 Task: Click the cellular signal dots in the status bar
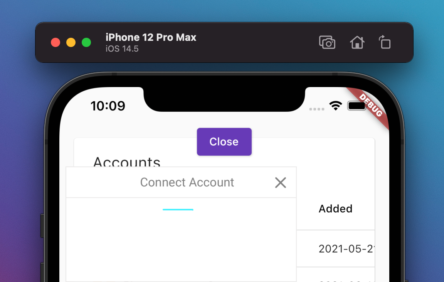[316, 109]
